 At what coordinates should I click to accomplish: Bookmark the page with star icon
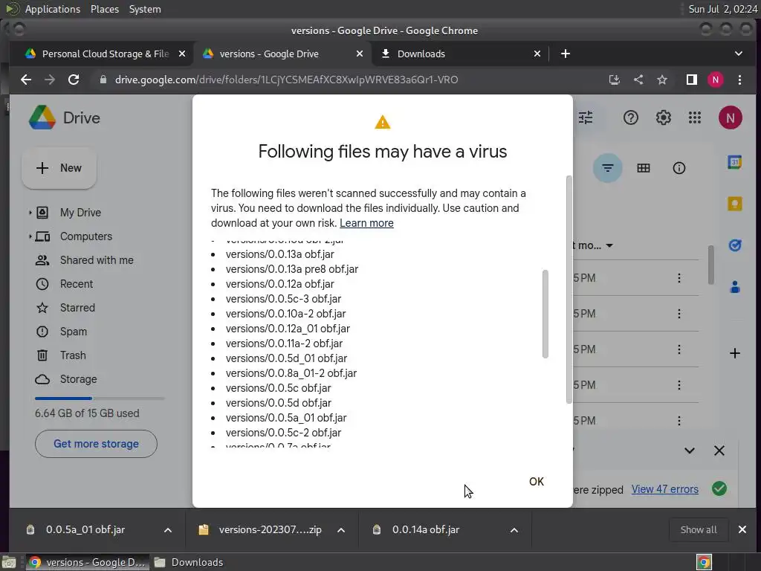pyautogui.click(x=662, y=80)
